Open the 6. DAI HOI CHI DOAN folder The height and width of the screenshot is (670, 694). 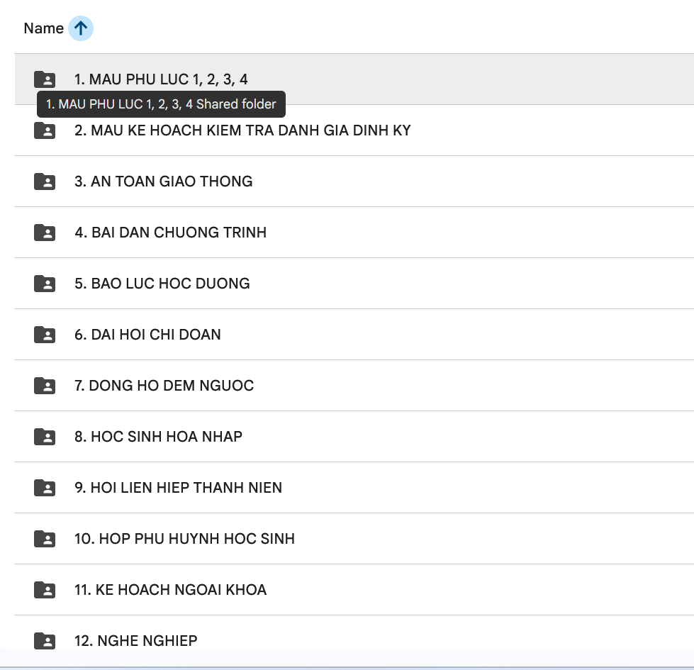[x=147, y=335]
